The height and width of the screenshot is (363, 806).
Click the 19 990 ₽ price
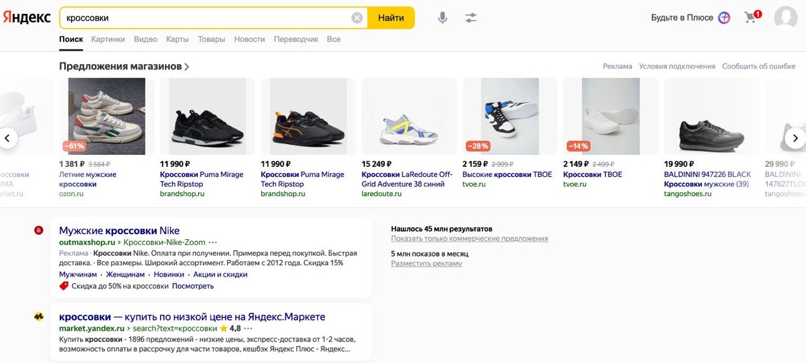click(679, 164)
